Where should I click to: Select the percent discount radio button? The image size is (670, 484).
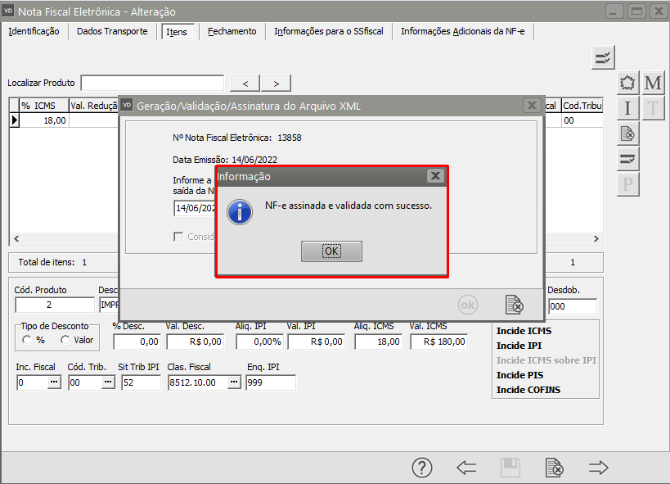tap(28, 340)
